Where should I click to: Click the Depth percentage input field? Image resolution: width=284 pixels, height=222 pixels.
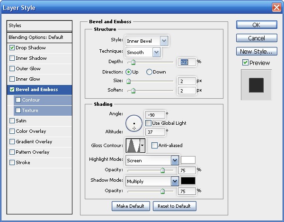point(187,62)
